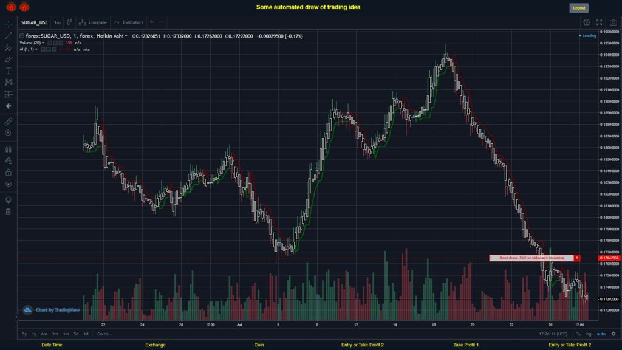Viewport: 622px width, 350px height.
Task: Toggle log scale mode
Action: [x=588, y=334]
